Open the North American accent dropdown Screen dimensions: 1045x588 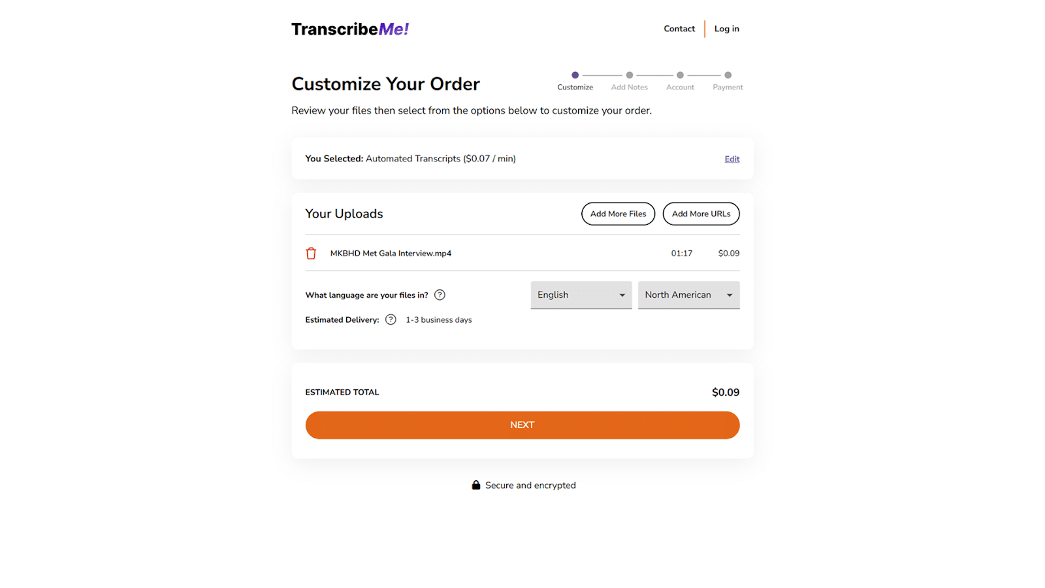(x=688, y=295)
